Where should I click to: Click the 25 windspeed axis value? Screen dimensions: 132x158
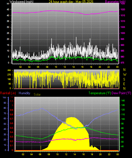point(8,33)
